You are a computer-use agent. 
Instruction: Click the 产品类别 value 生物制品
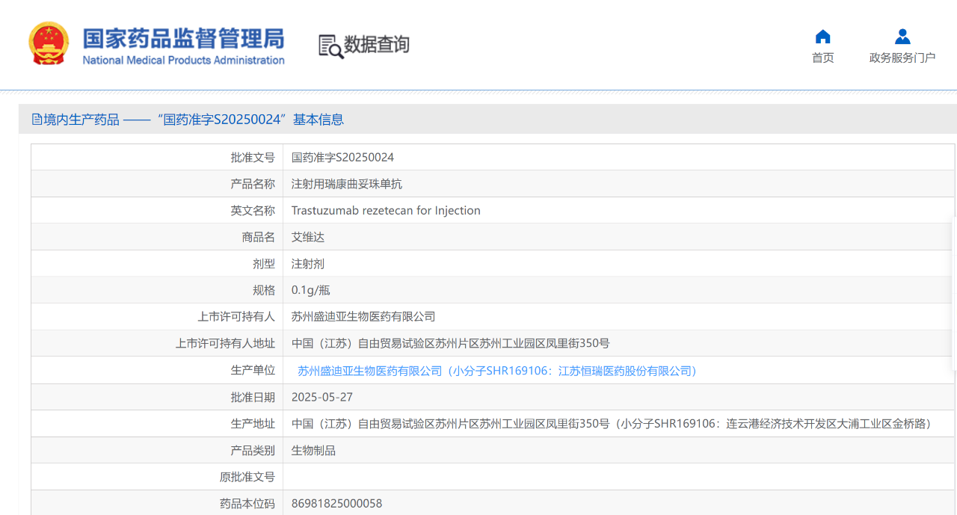(x=313, y=451)
